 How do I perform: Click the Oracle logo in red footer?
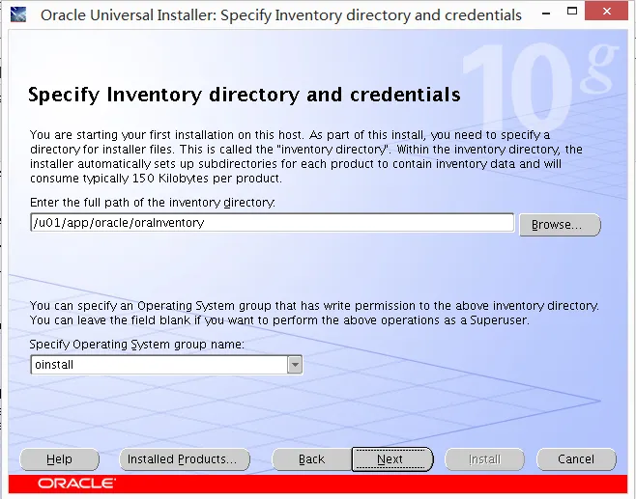point(76,484)
